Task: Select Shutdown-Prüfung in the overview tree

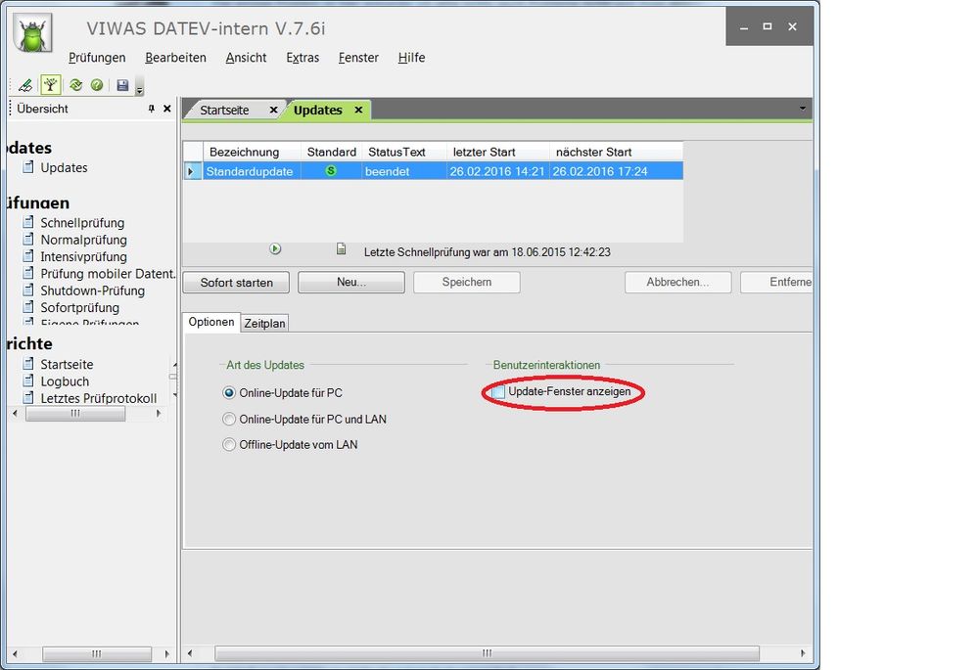Action: tap(92, 290)
